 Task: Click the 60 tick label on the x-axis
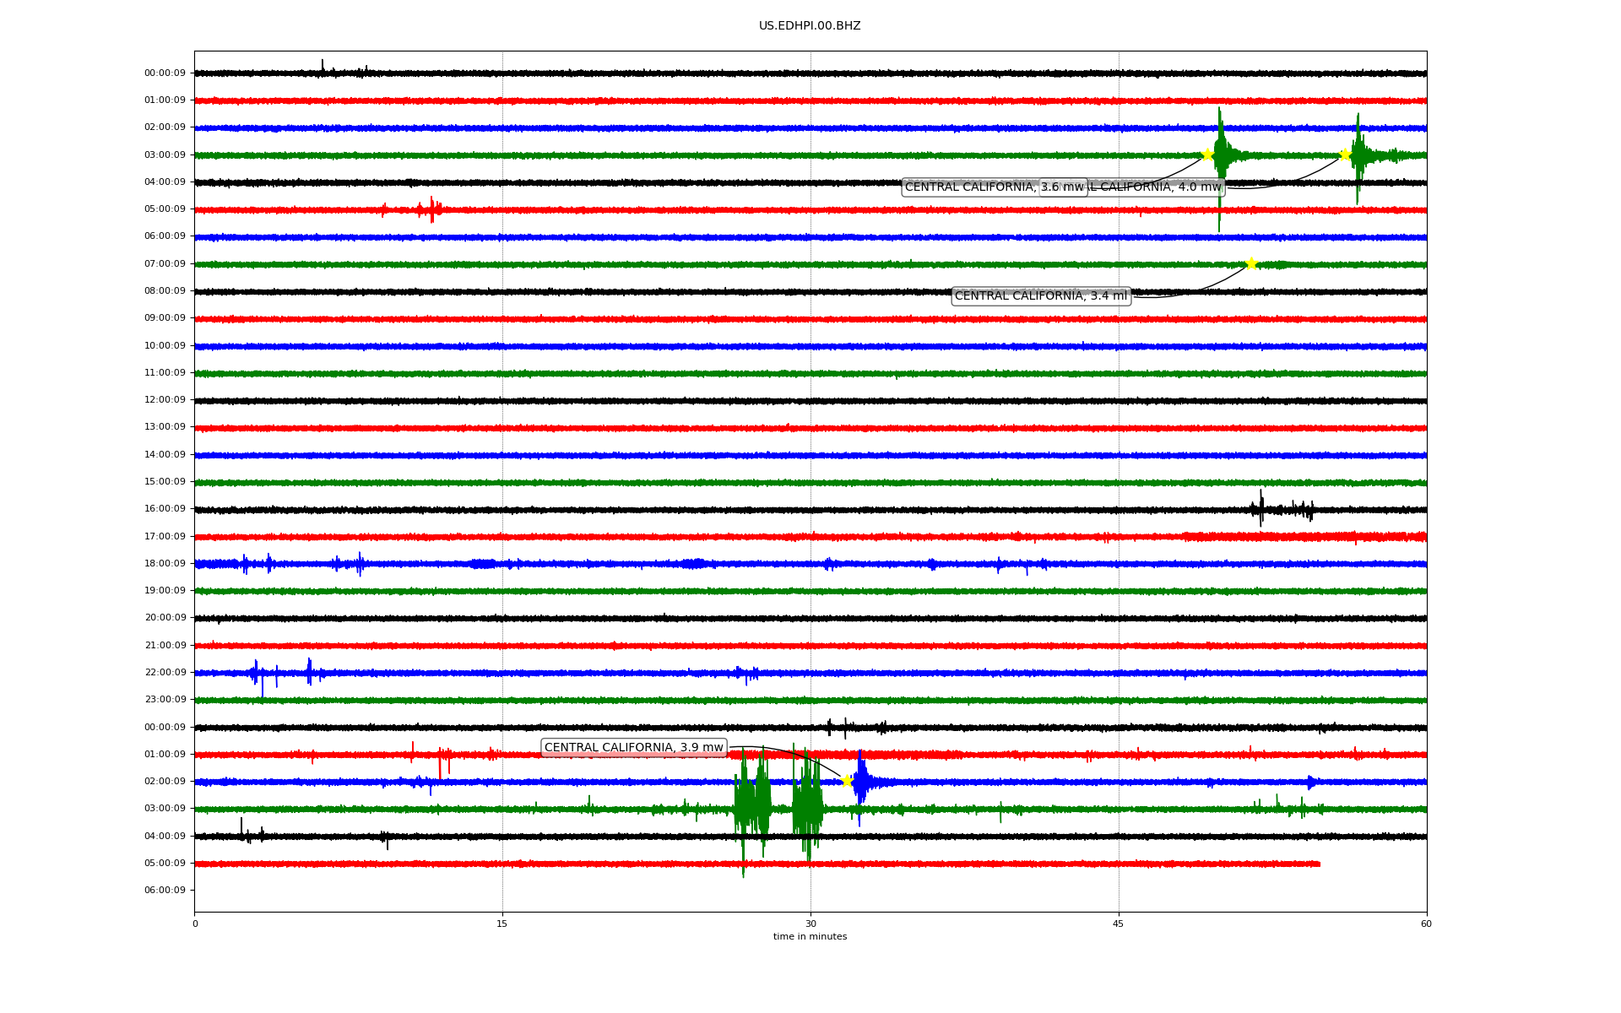[1426, 924]
